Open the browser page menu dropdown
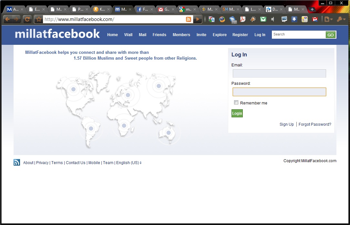350x225 pixels. [328, 19]
